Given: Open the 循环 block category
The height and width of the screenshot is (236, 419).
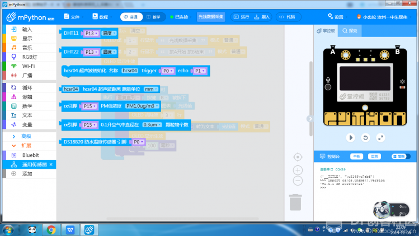Looking at the screenshot, I should click(x=30, y=87).
